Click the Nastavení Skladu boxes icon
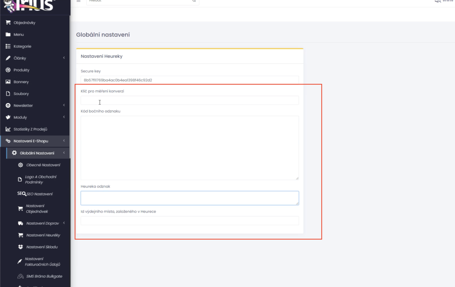This screenshot has width=455, height=287. point(21,247)
